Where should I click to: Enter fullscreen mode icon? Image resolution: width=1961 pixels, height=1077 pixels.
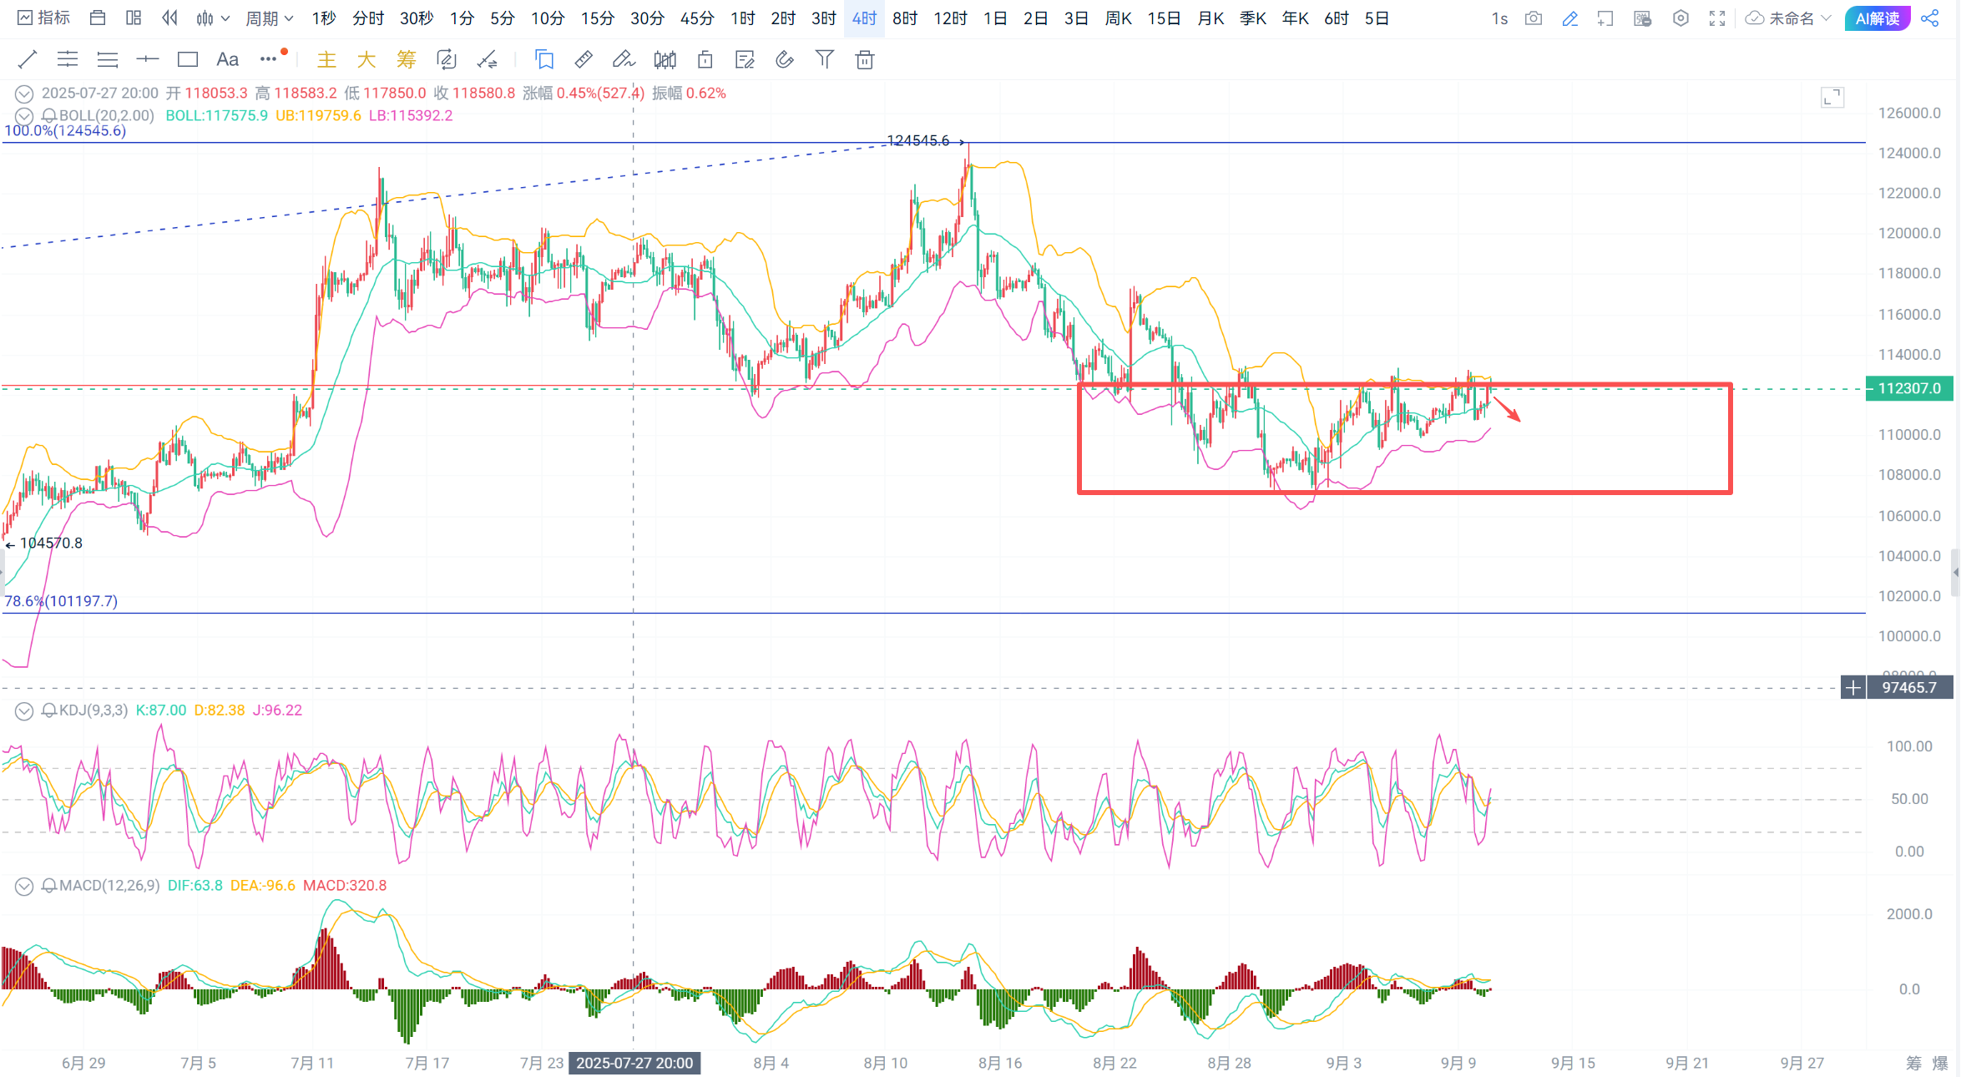(x=1717, y=18)
